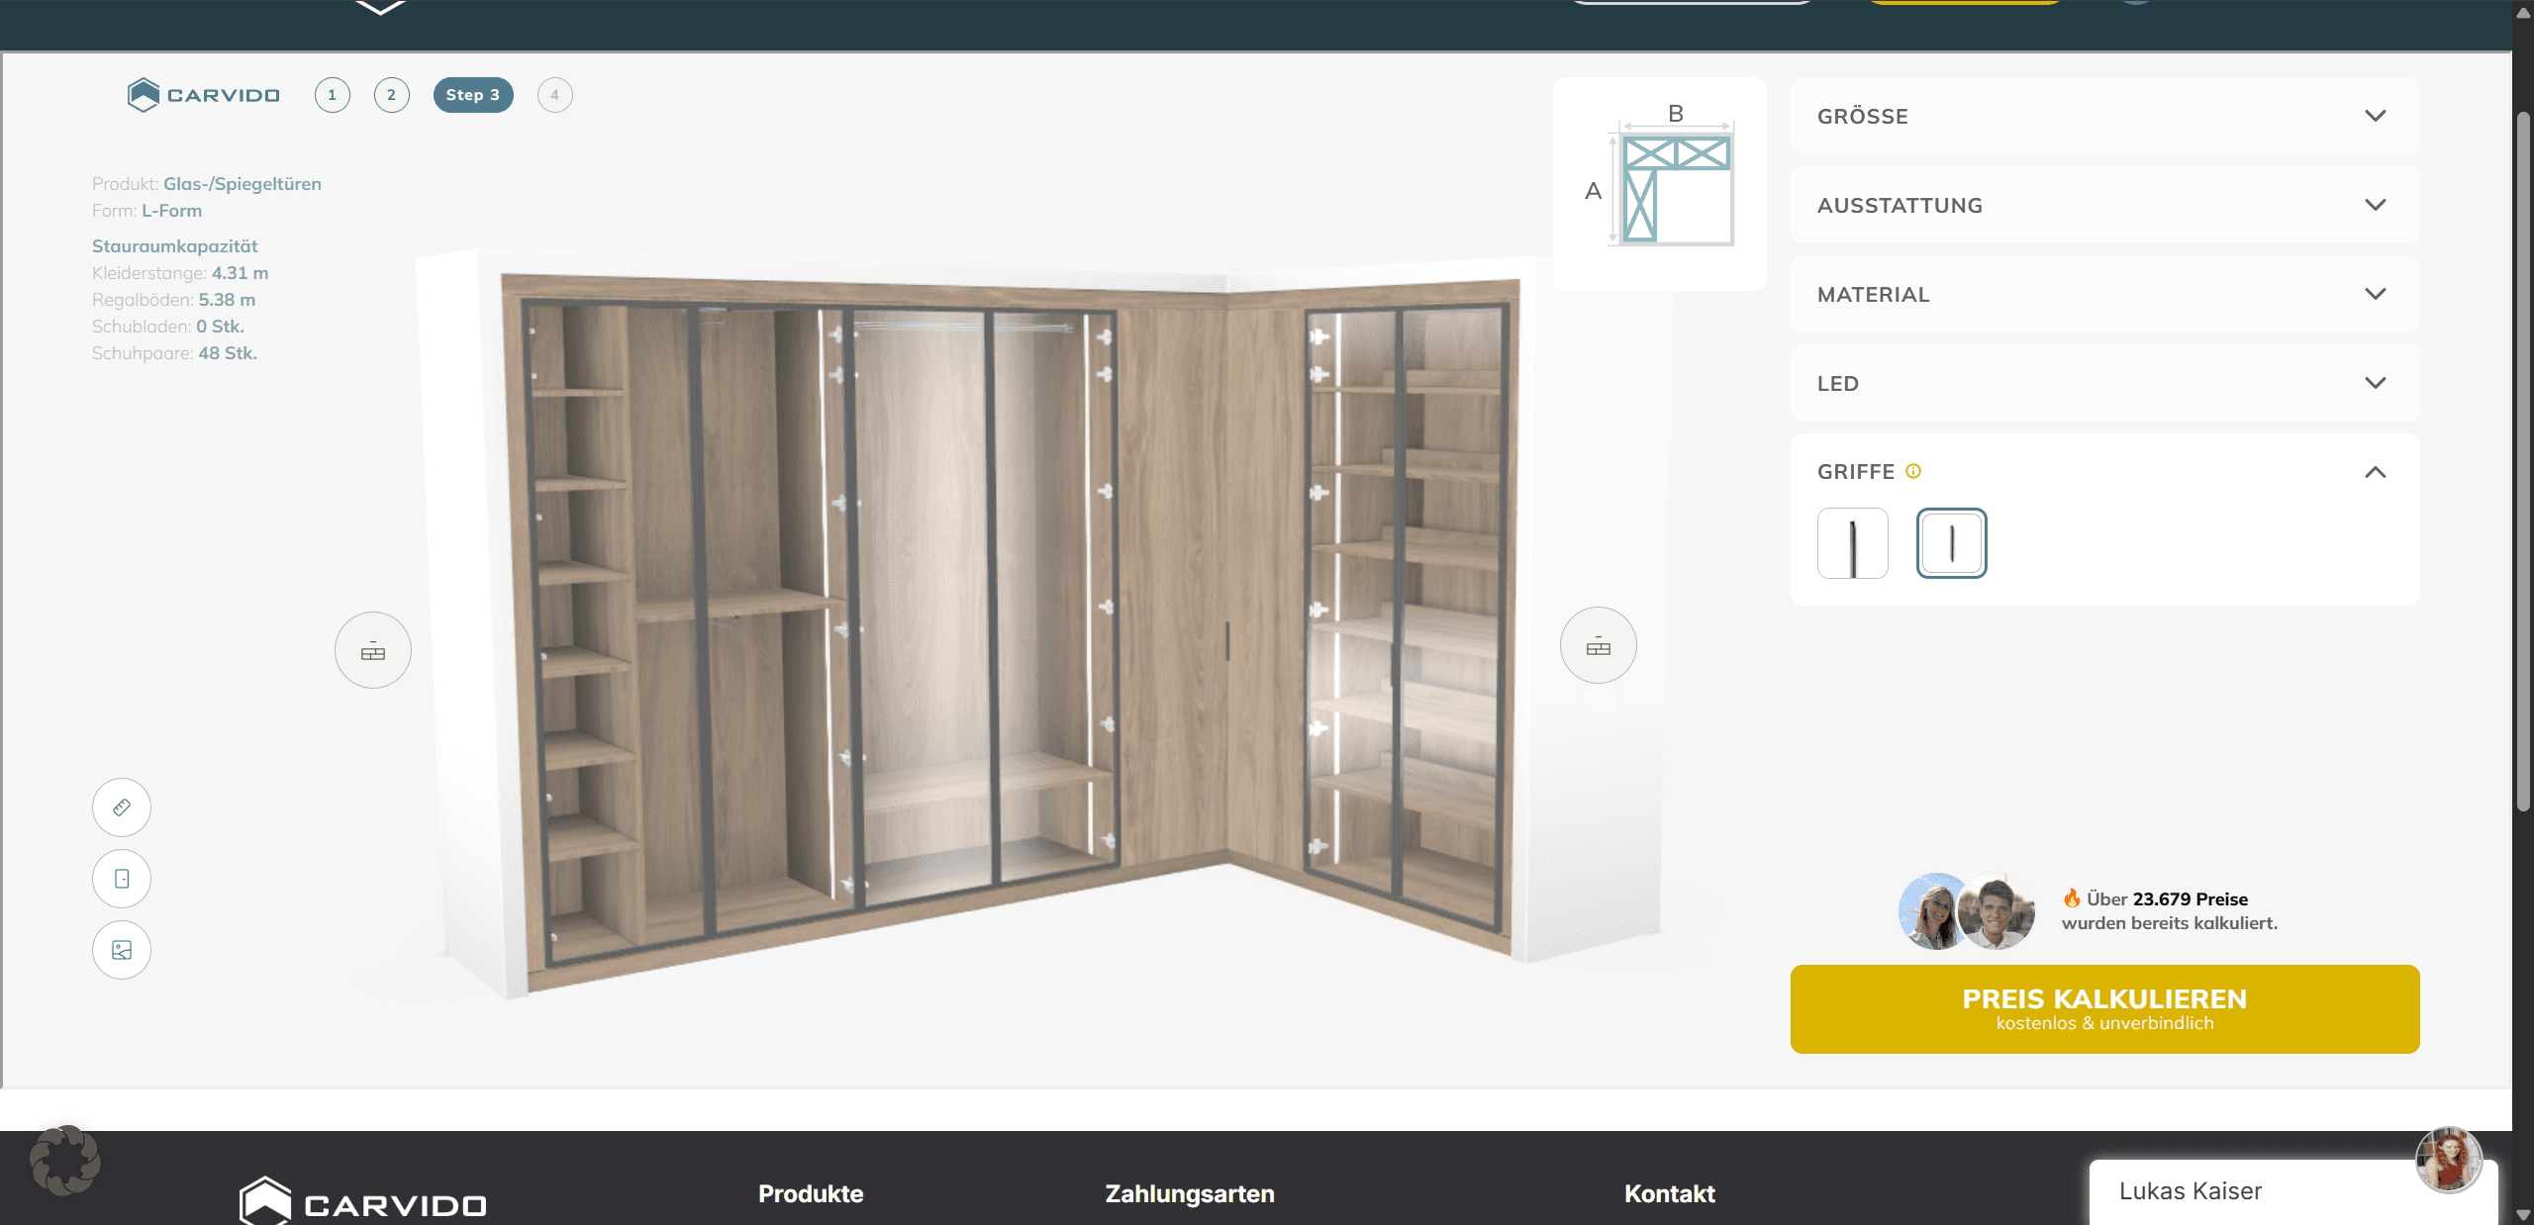Click the PREIS KALKULIEREN button
The image size is (2534, 1225).
(2104, 1009)
